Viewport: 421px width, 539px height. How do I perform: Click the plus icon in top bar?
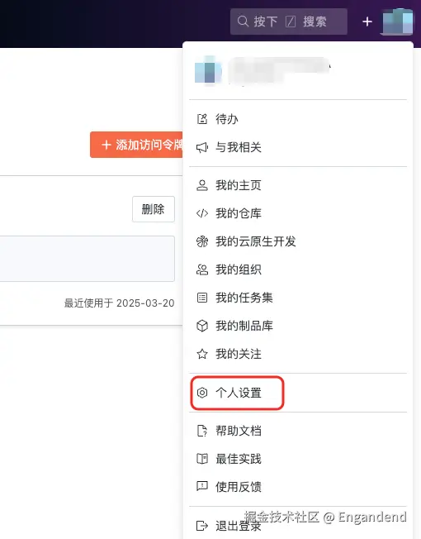pos(367,21)
